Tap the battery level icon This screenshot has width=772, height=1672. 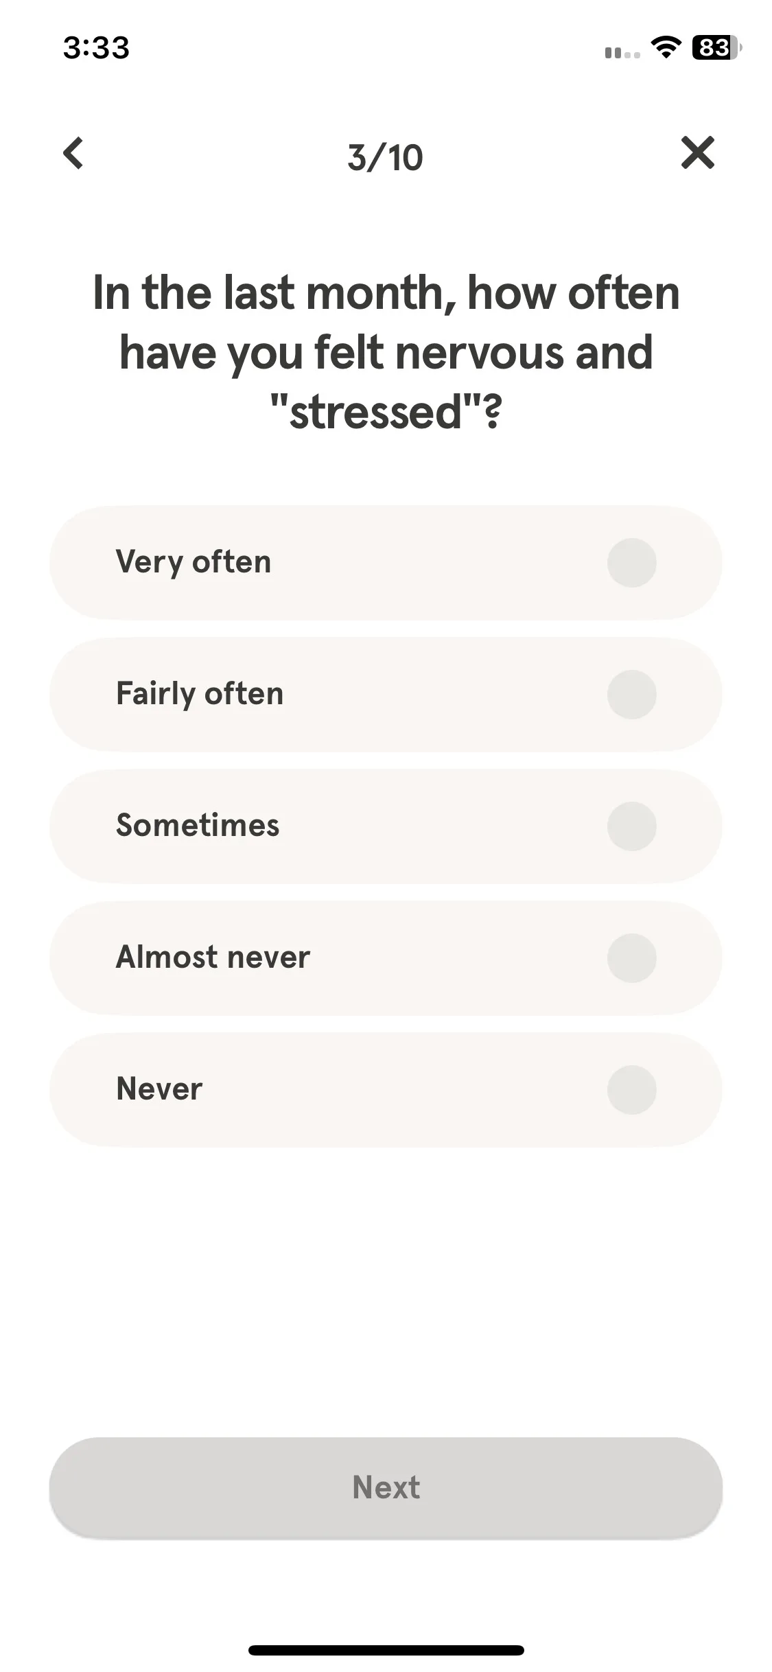716,47
